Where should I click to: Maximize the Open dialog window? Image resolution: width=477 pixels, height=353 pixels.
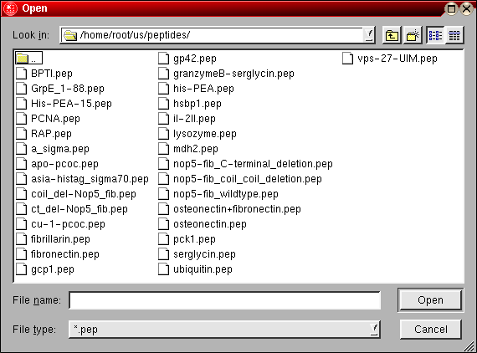[x=451, y=8]
